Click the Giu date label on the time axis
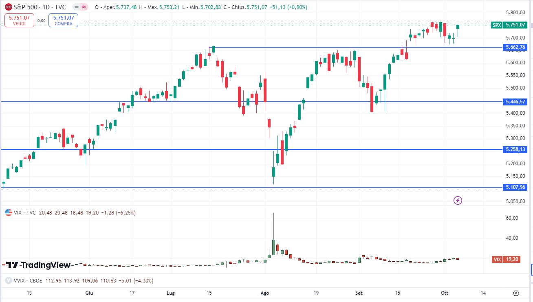Screen dimensions: 533x302 89,293
